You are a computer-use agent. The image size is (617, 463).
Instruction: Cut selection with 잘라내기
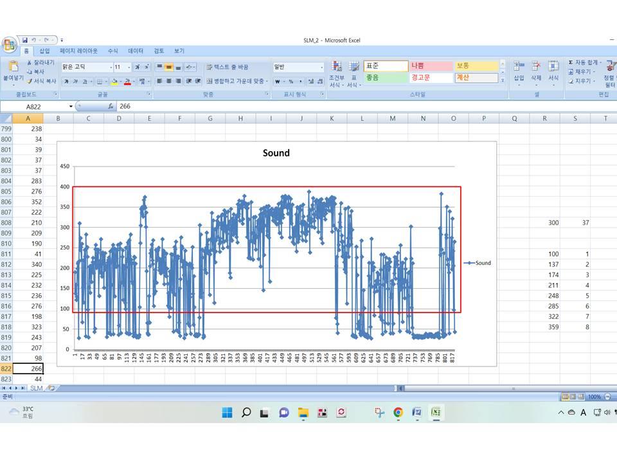40,62
